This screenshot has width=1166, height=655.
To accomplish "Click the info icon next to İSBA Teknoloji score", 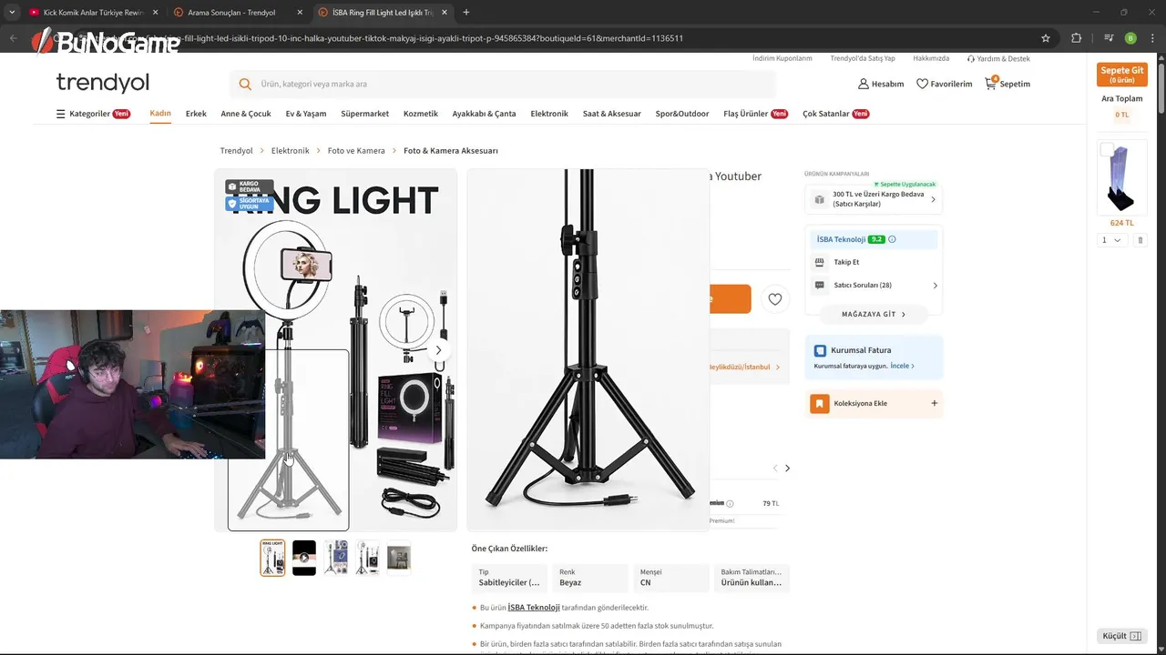I will [x=892, y=239].
